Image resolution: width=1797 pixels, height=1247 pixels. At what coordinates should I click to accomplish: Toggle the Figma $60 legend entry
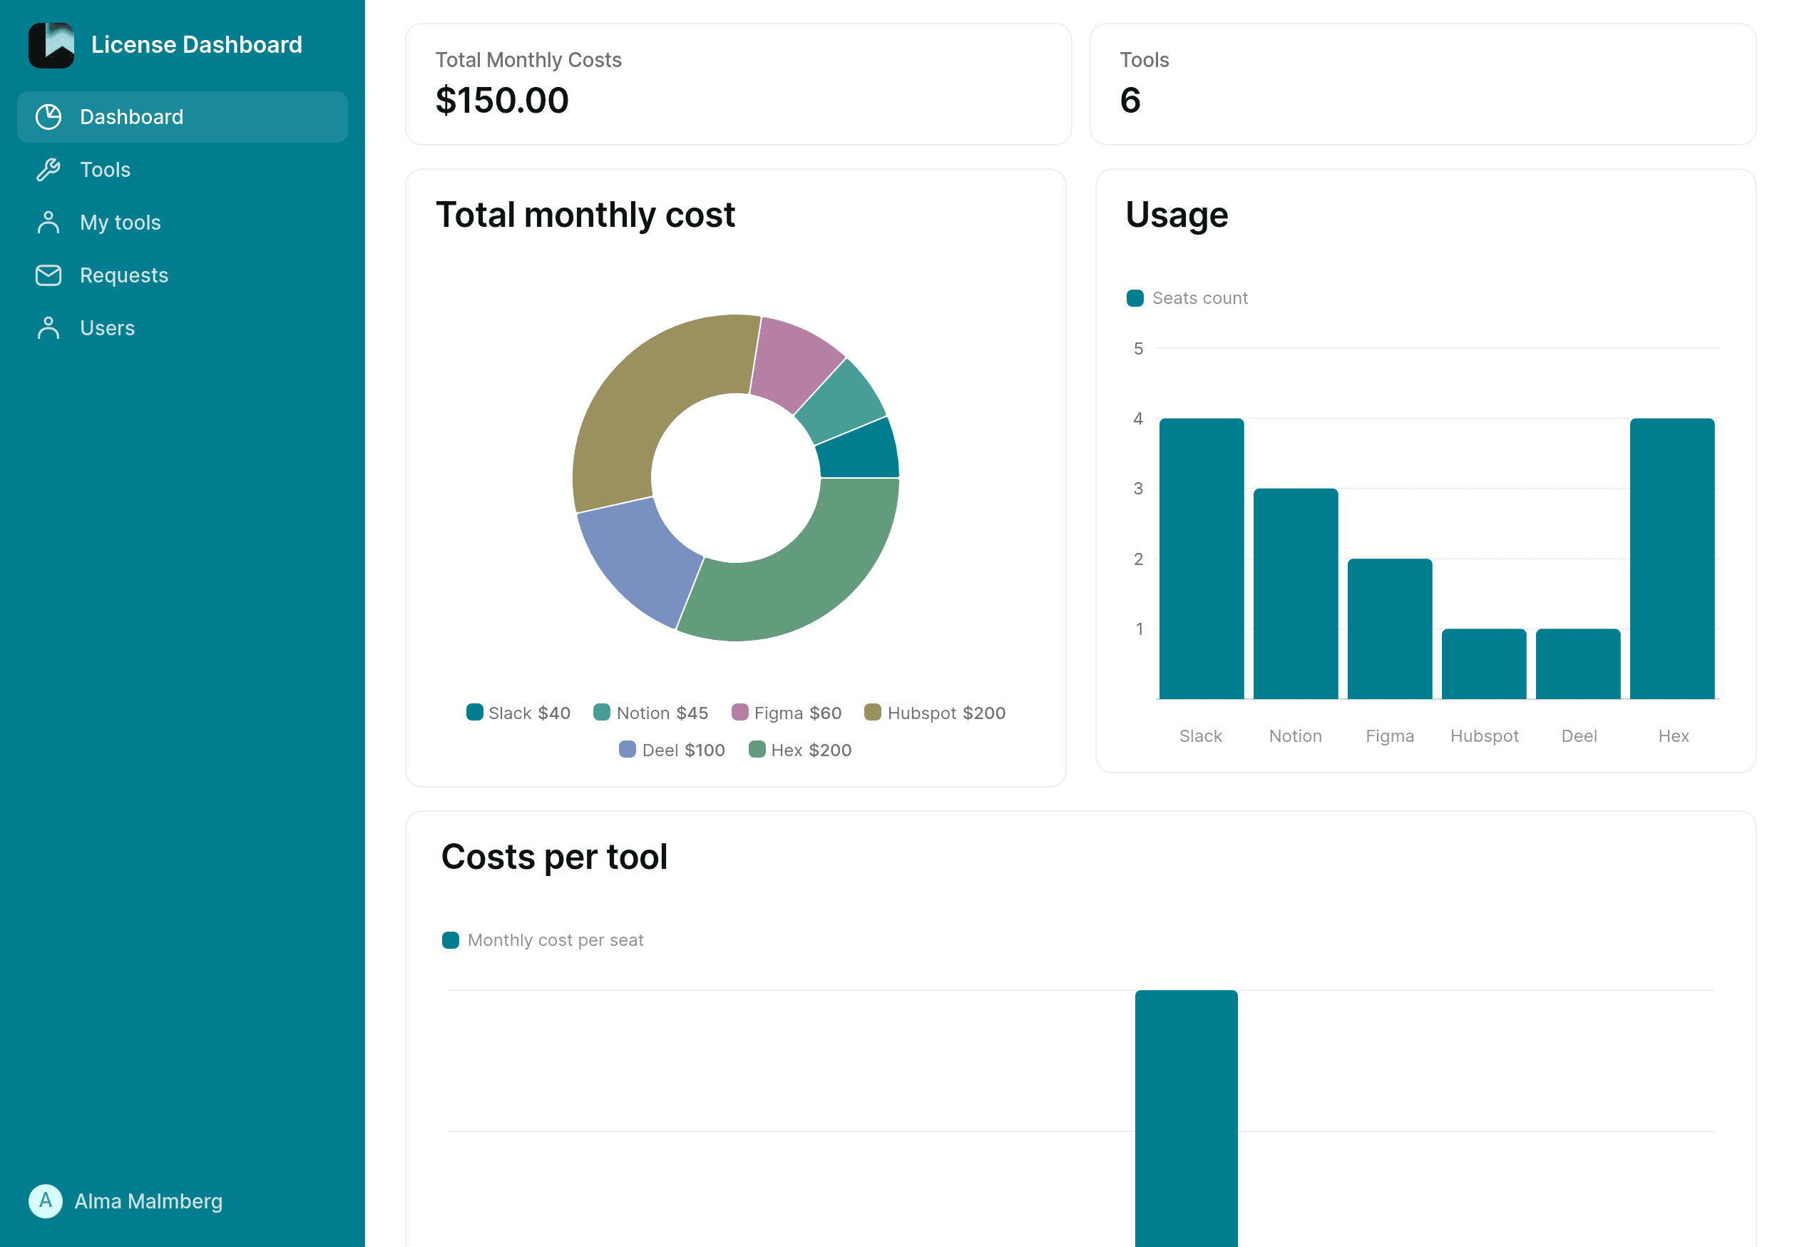pos(786,713)
